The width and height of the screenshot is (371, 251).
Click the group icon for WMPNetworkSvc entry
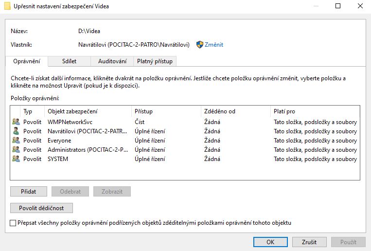[16, 122]
